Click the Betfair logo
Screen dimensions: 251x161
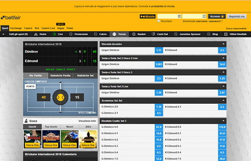[x=11, y=18]
